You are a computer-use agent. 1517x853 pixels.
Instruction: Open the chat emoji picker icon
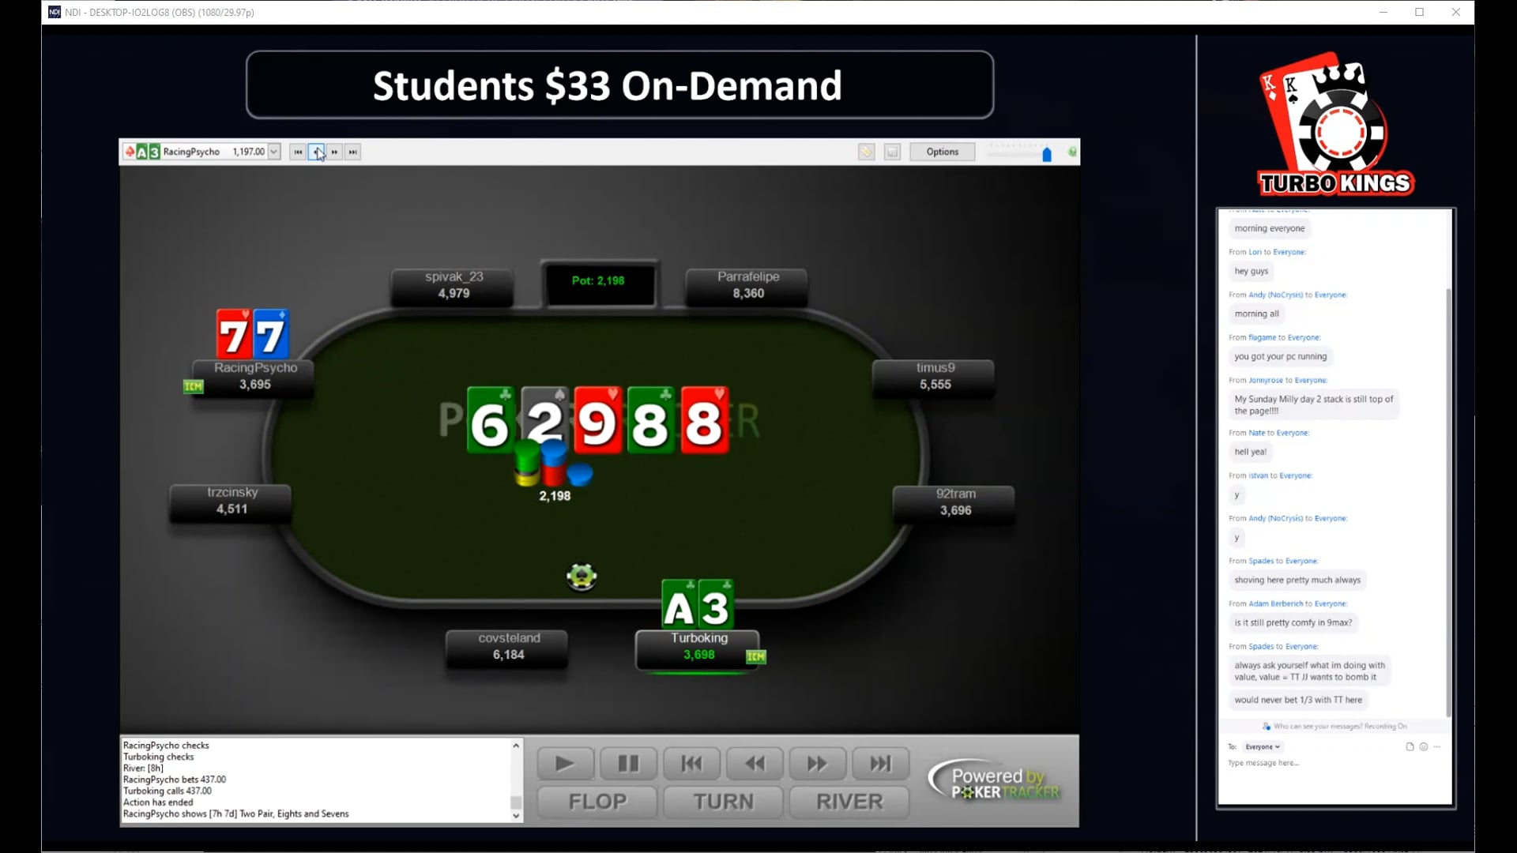(x=1424, y=747)
